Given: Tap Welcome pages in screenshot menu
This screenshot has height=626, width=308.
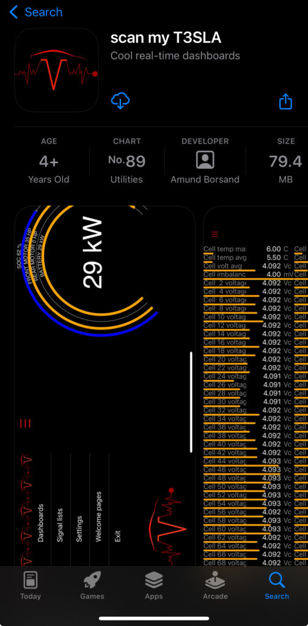Looking at the screenshot, I should coord(98,517).
